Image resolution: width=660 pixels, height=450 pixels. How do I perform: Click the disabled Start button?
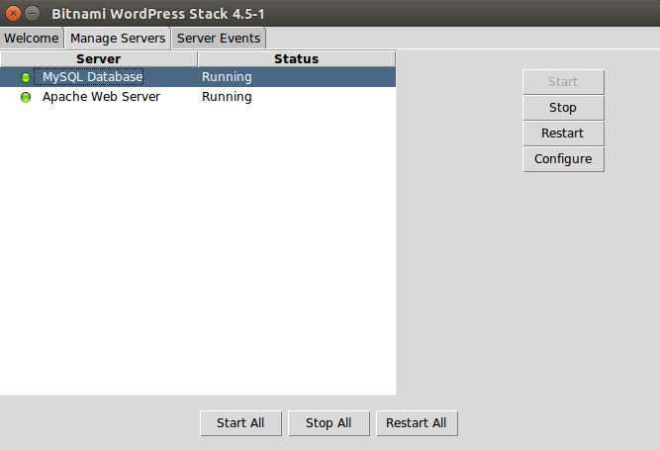click(563, 81)
